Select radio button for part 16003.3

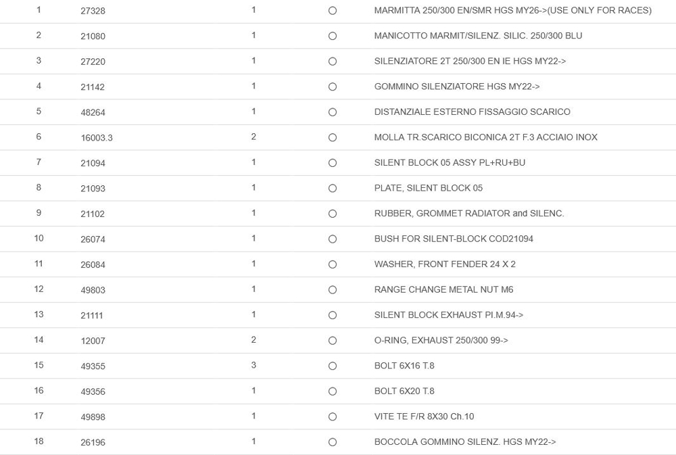[x=332, y=138]
